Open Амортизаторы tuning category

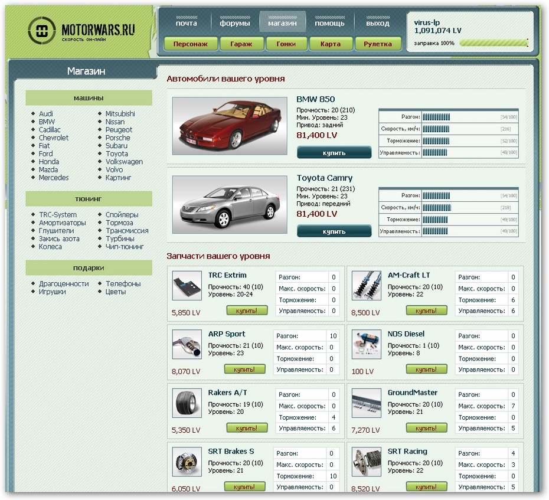(63, 223)
